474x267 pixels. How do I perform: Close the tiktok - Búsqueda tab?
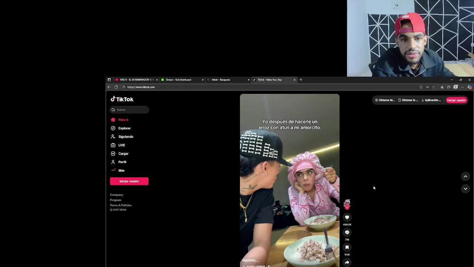(x=249, y=80)
